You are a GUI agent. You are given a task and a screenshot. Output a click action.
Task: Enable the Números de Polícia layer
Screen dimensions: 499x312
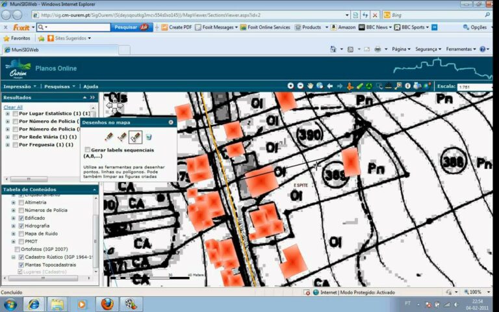point(21,210)
